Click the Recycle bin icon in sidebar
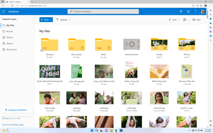 pyautogui.click(x=4, y=49)
